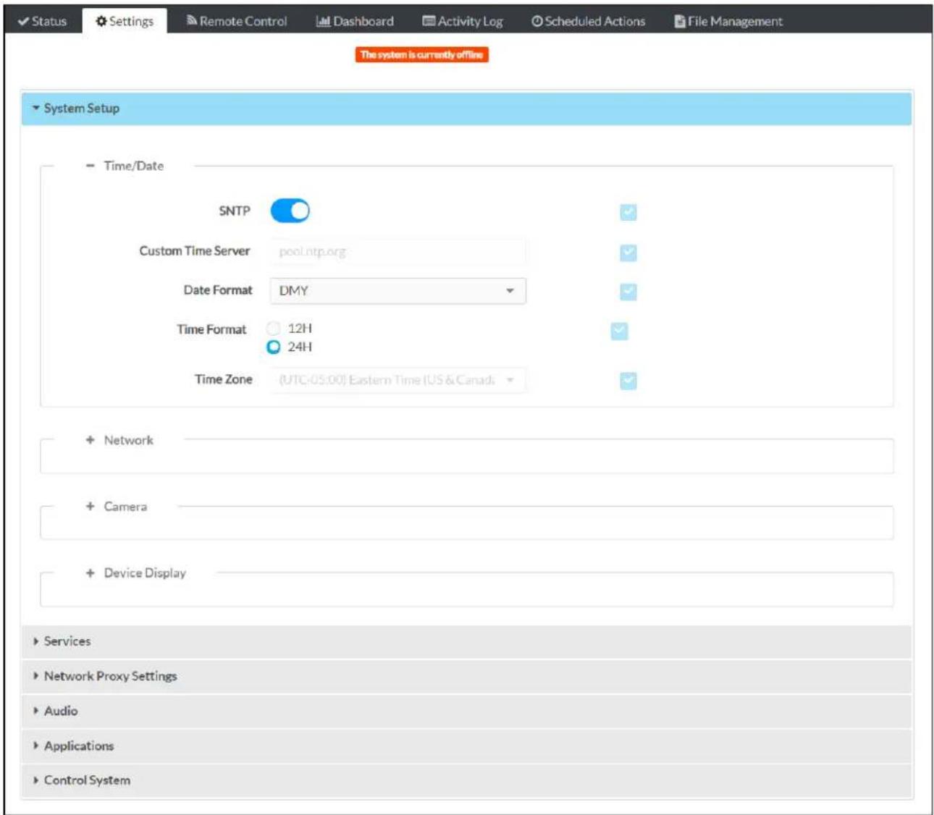
Task: Expand the Applications section
Action: pos(466,746)
